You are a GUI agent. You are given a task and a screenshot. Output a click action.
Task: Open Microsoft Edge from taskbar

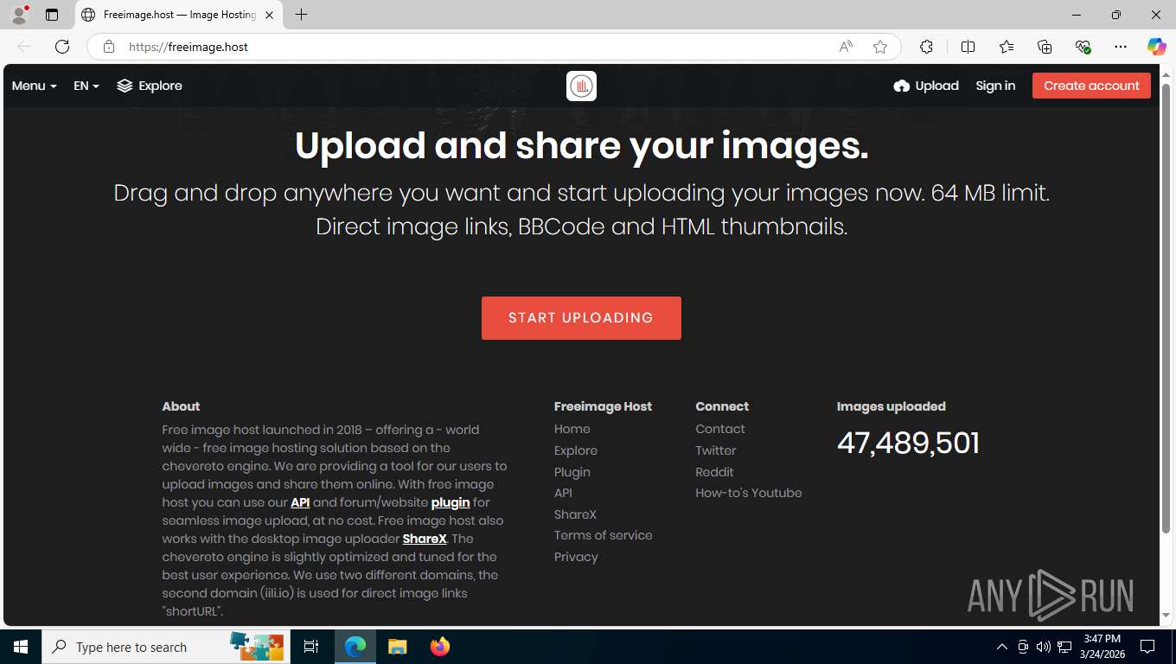point(355,647)
